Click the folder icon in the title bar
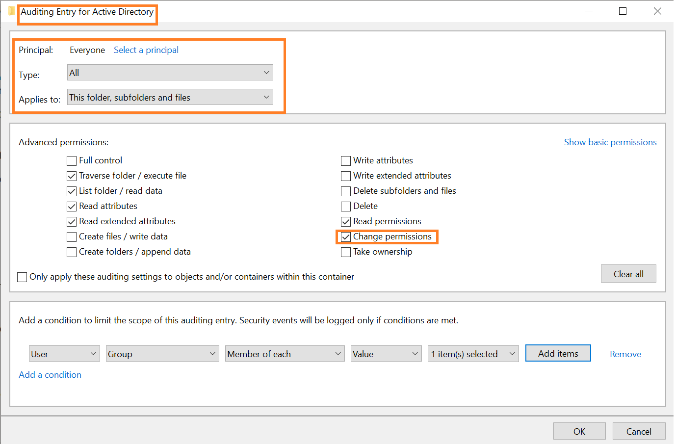The image size is (675, 444). coord(11,11)
